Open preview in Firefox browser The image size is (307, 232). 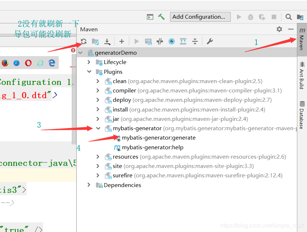point(5,63)
